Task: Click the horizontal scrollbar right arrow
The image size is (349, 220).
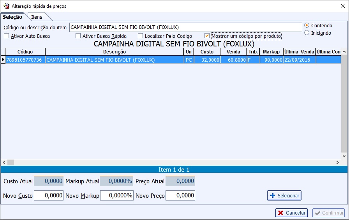Action: [338, 162]
